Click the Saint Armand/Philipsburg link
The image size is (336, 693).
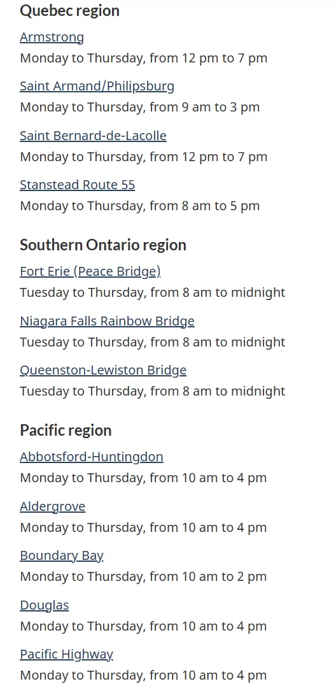pos(97,86)
